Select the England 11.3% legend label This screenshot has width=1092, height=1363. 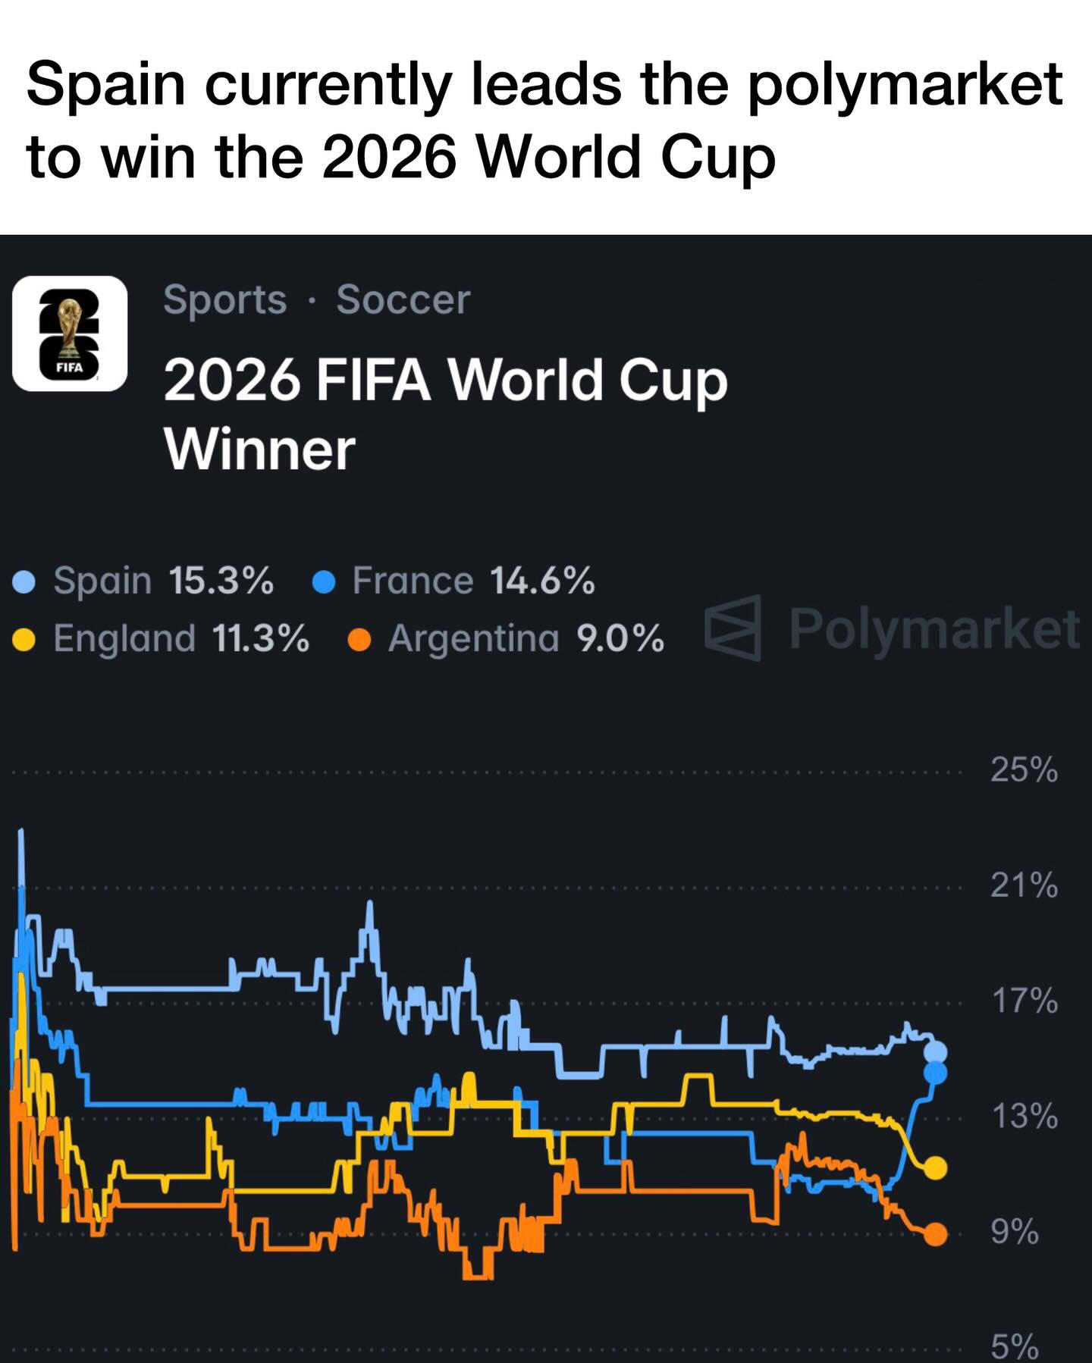[x=181, y=639]
